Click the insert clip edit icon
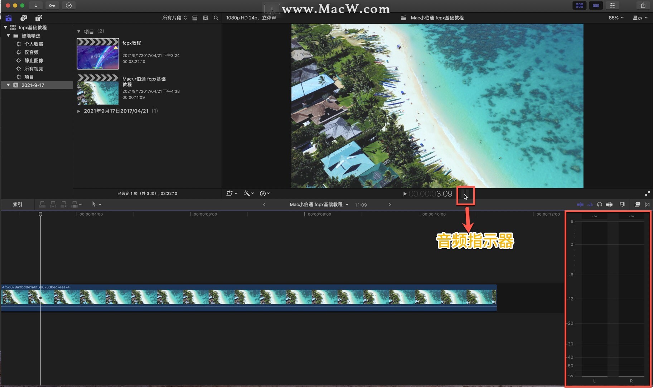This screenshot has width=653, height=388. (x=53, y=204)
